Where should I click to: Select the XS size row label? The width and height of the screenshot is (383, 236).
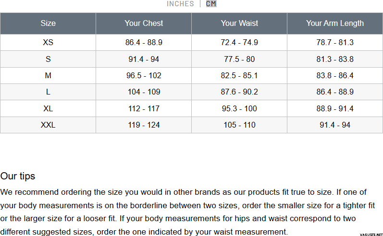(48, 43)
